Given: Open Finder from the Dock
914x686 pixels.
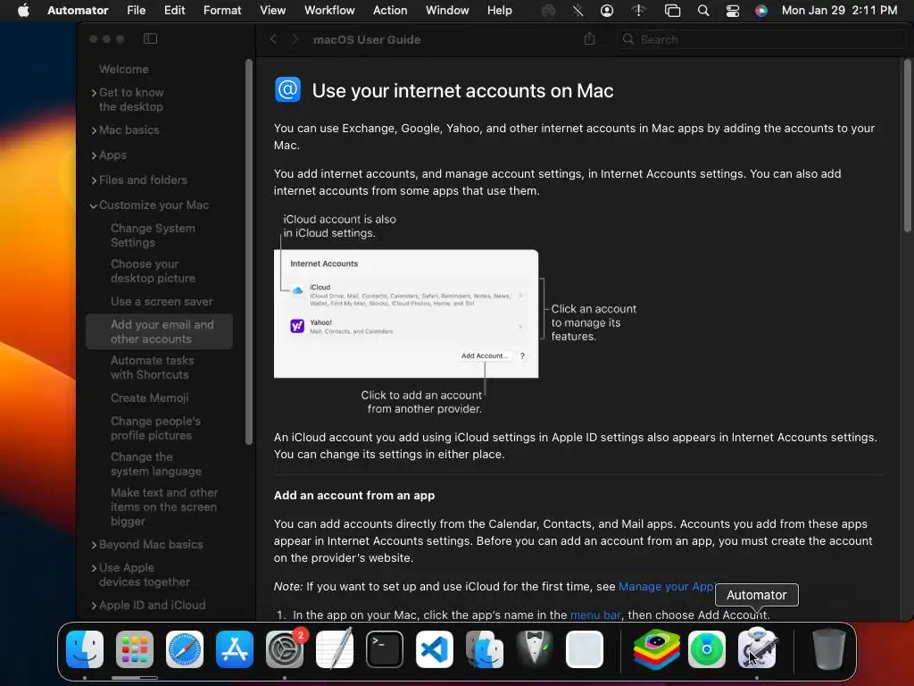Looking at the screenshot, I should (85, 648).
